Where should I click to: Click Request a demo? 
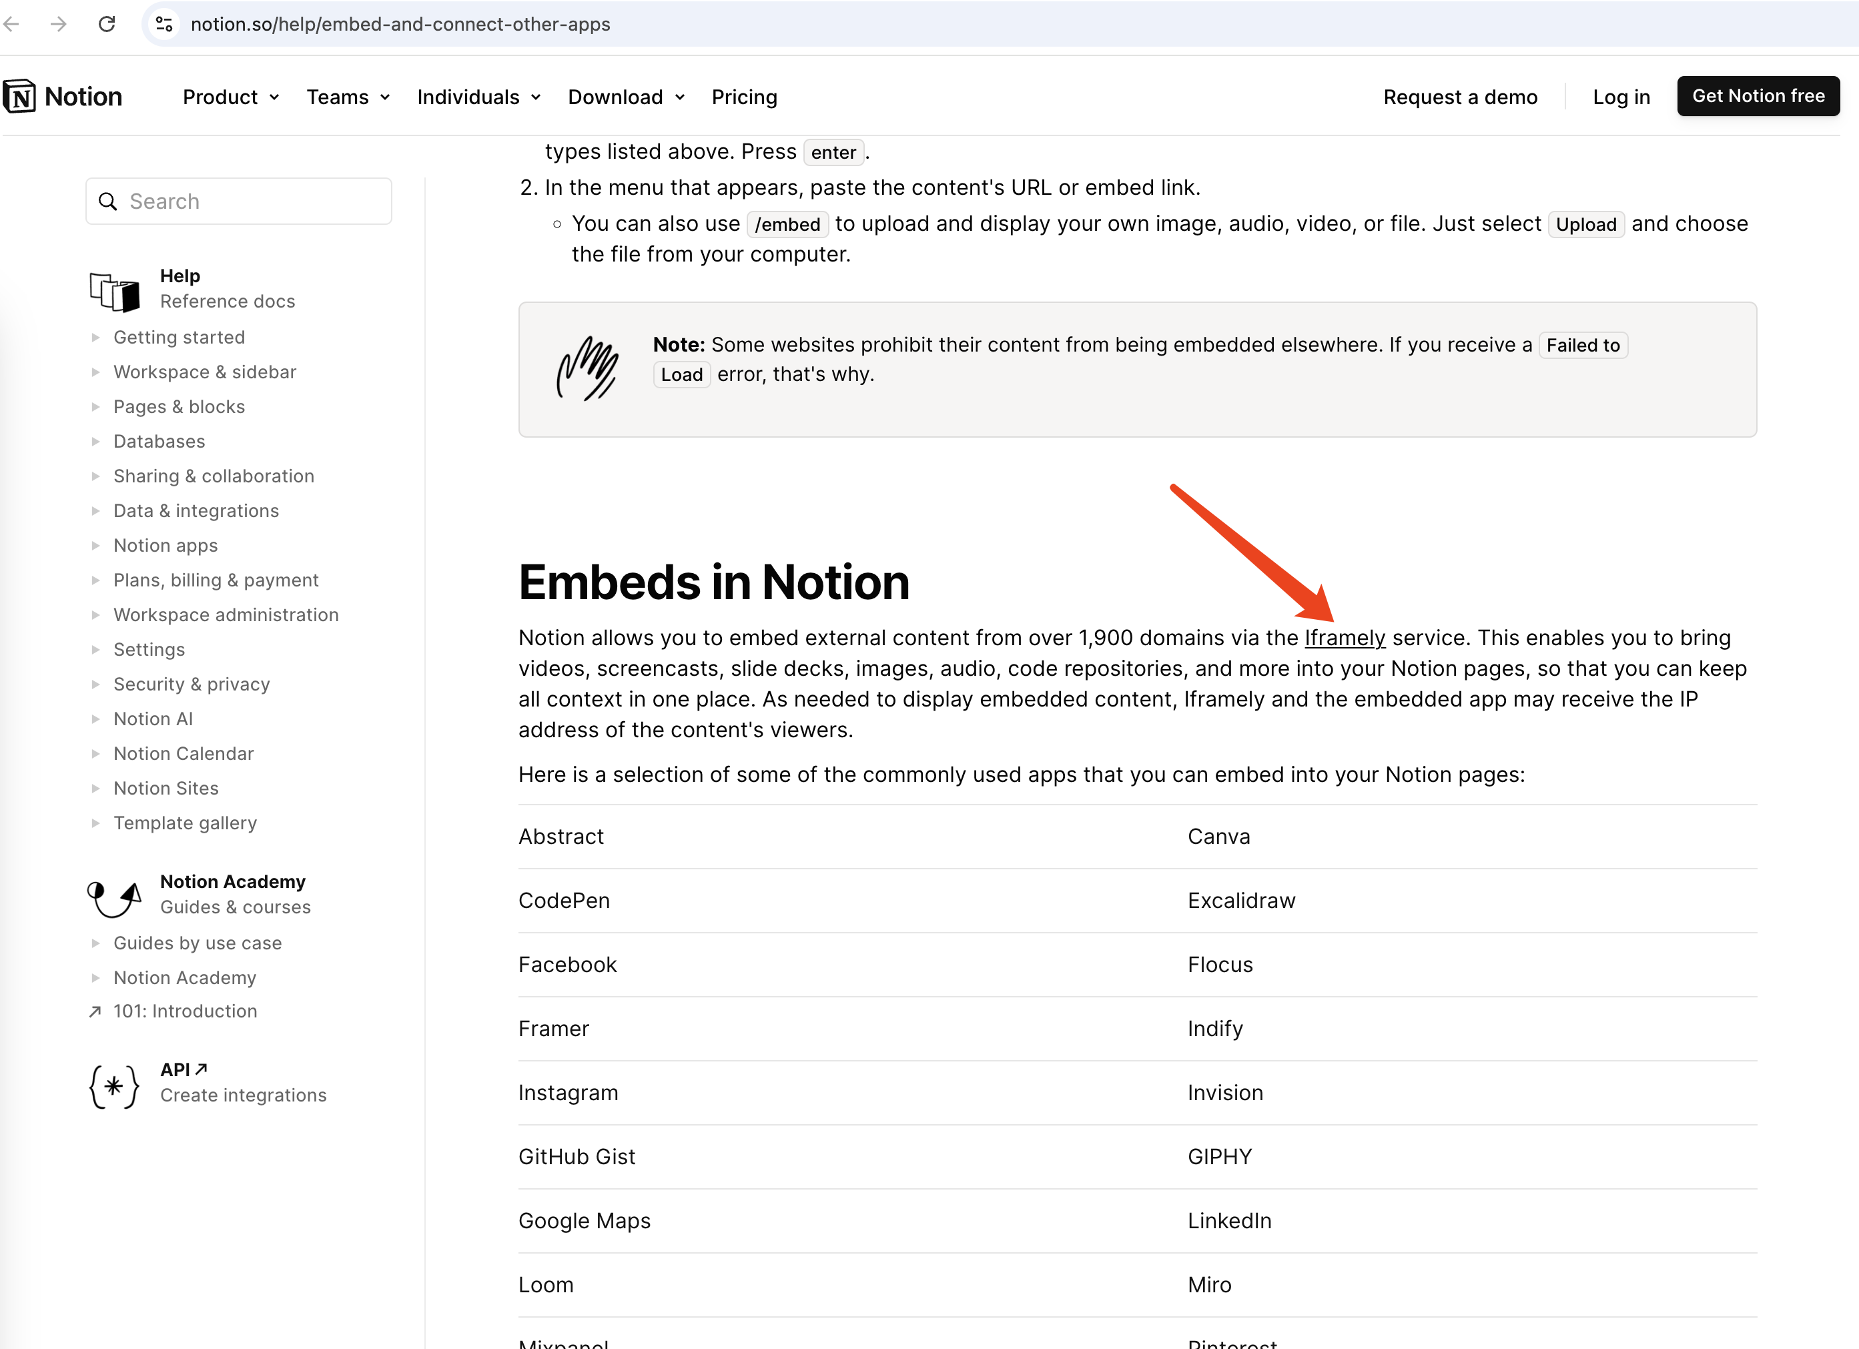point(1460,97)
